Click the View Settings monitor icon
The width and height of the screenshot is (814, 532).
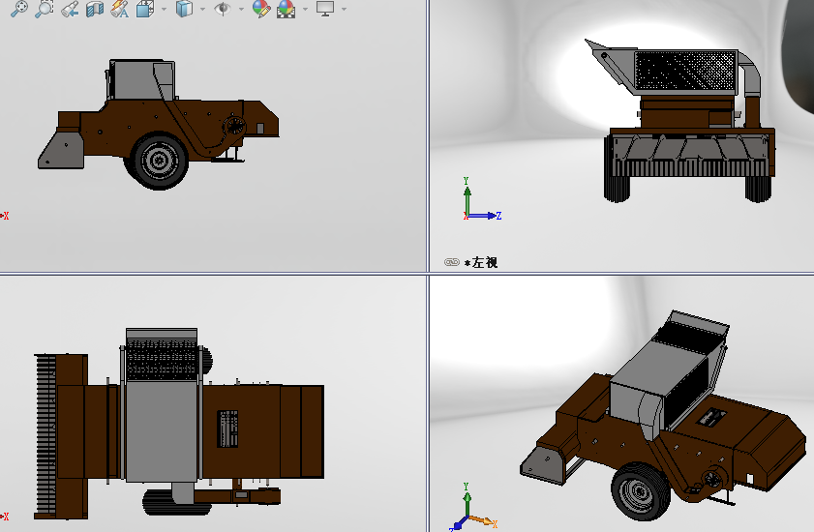coord(325,9)
